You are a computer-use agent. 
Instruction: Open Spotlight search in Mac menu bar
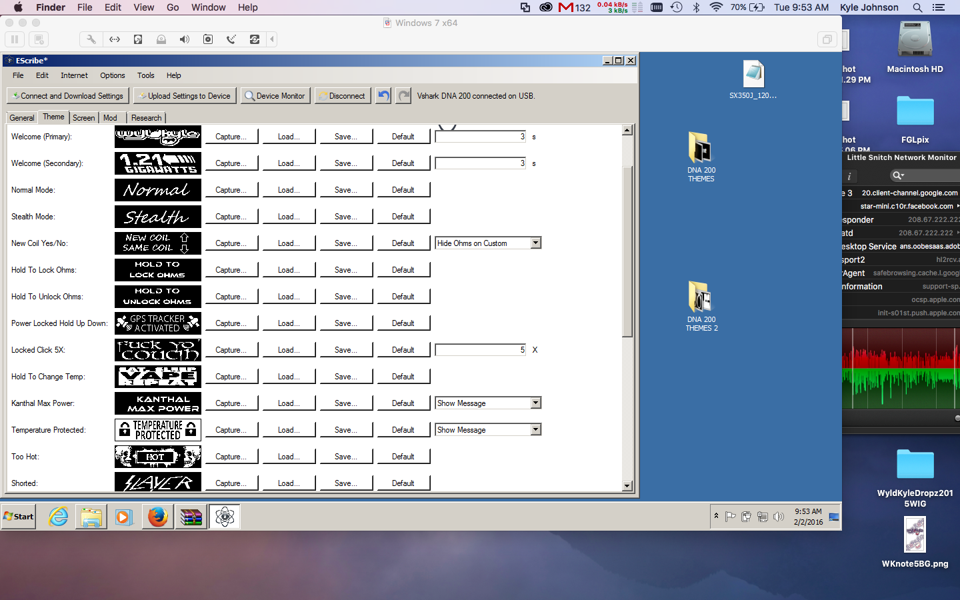917,7
